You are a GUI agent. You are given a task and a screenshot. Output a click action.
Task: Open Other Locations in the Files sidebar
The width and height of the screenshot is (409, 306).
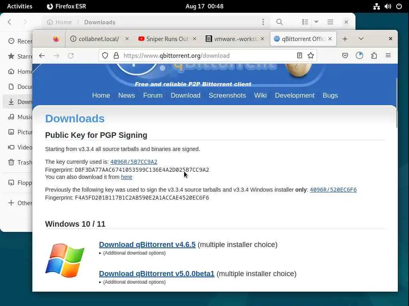[18, 203]
